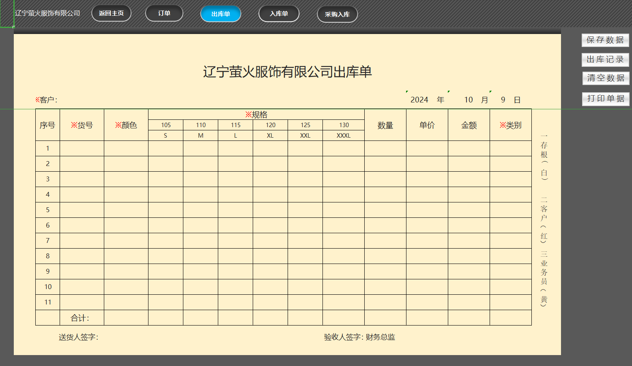The width and height of the screenshot is (632, 366).
Task: Click the vertical 存根（白） side note
Action: 544,157
